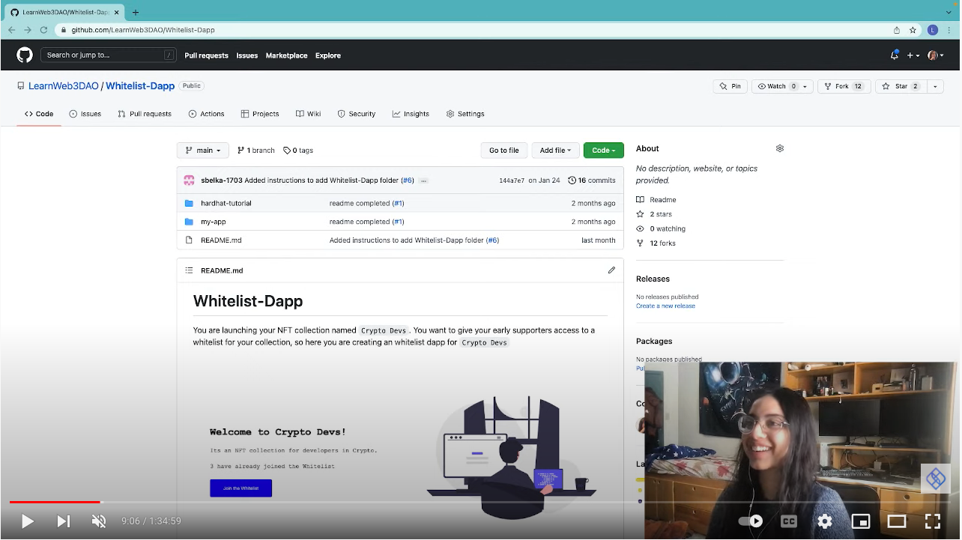Expand commit message ellipsis button
The image size is (962, 540).
point(423,180)
